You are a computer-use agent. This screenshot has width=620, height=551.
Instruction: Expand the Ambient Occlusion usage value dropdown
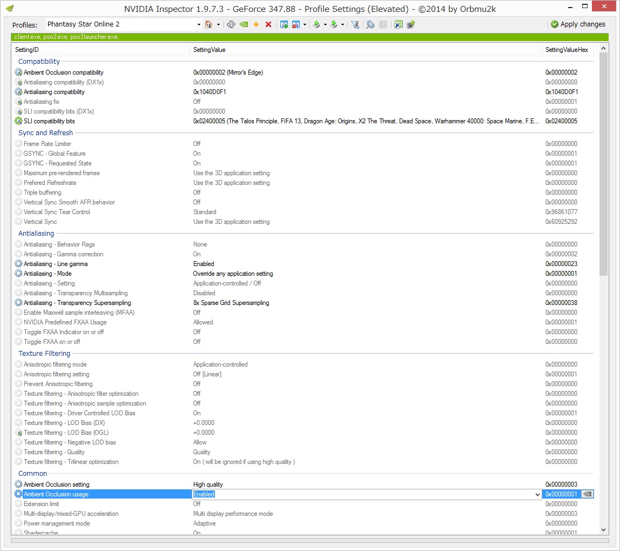pyautogui.click(x=537, y=494)
